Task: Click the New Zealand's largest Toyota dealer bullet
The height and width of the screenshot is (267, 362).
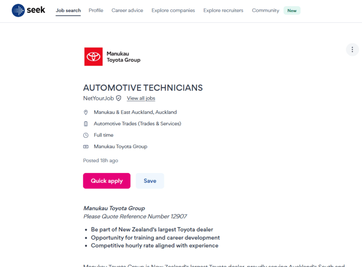Action: pyautogui.click(x=152, y=230)
